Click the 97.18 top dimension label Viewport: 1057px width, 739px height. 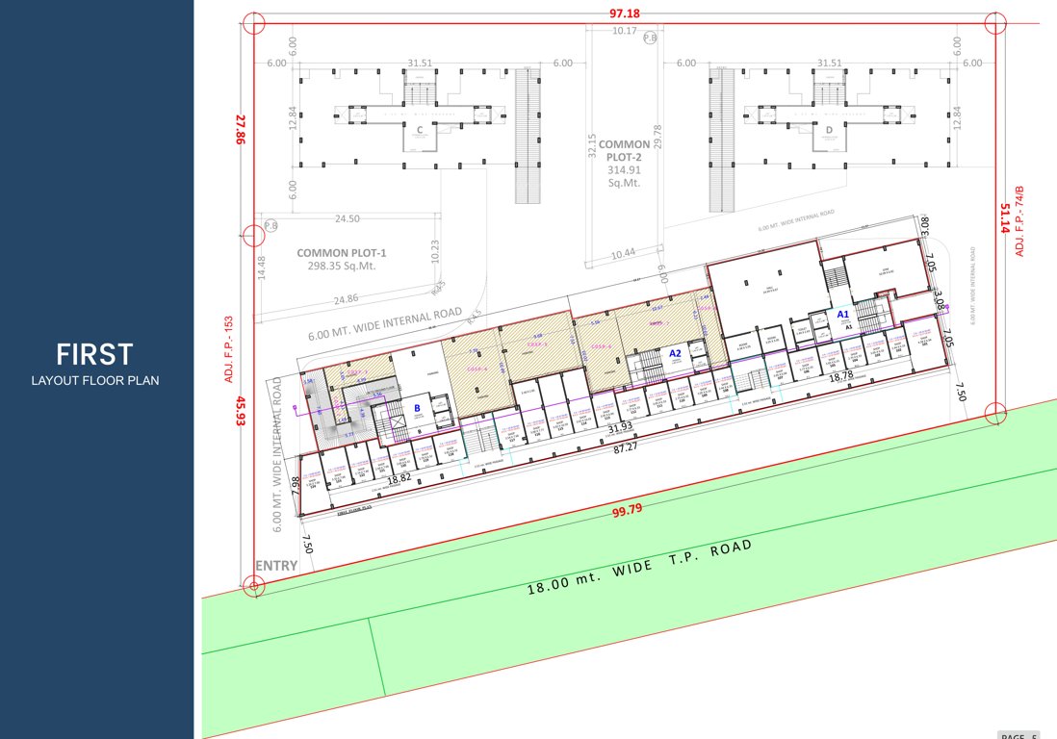click(624, 13)
